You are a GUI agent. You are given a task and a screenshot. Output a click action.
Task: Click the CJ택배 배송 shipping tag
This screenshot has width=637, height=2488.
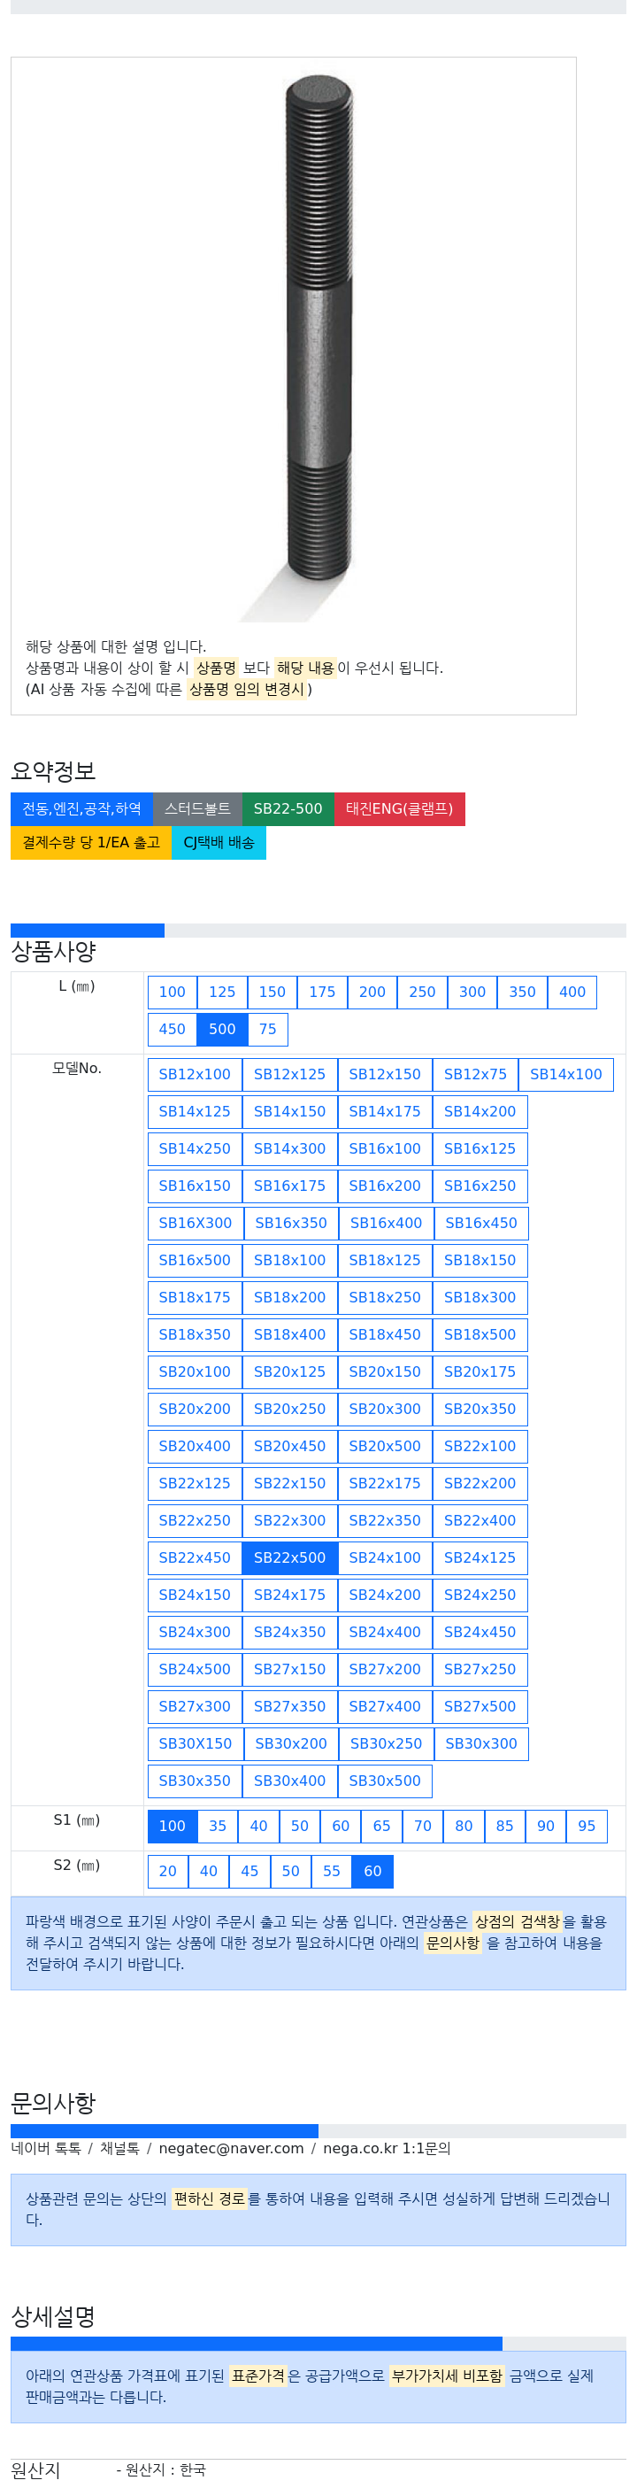pyautogui.click(x=219, y=843)
